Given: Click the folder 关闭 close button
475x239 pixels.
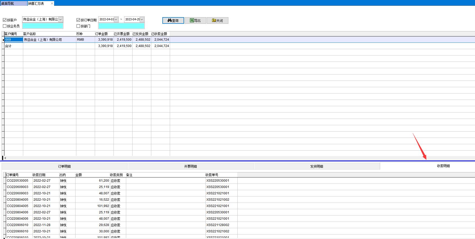Looking at the screenshot, I should click(217, 21).
